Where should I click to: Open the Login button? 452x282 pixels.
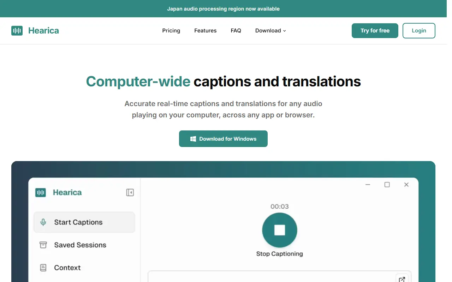point(419,31)
